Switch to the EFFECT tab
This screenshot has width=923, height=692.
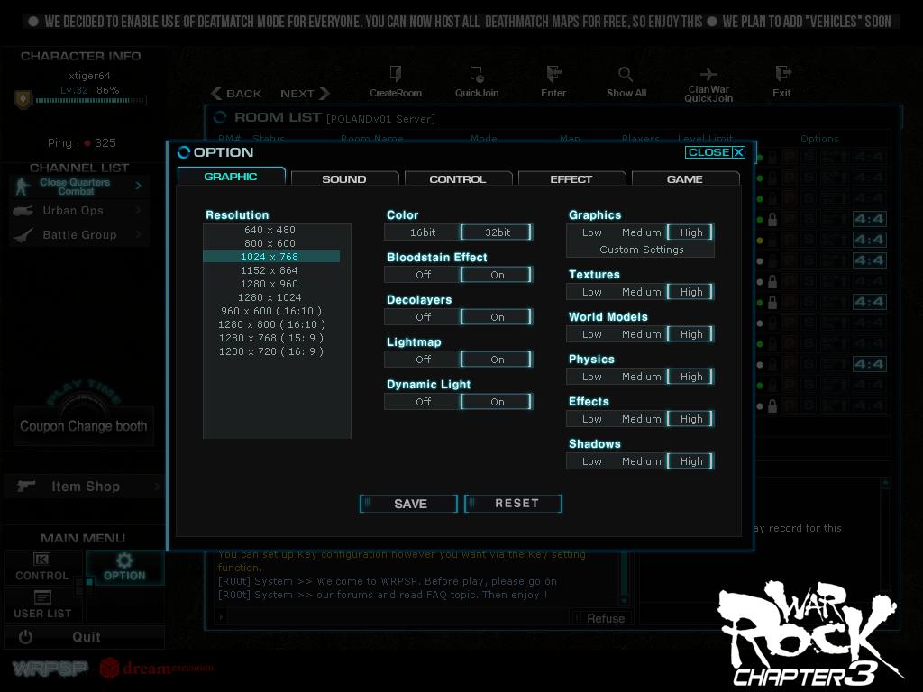[x=571, y=179]
